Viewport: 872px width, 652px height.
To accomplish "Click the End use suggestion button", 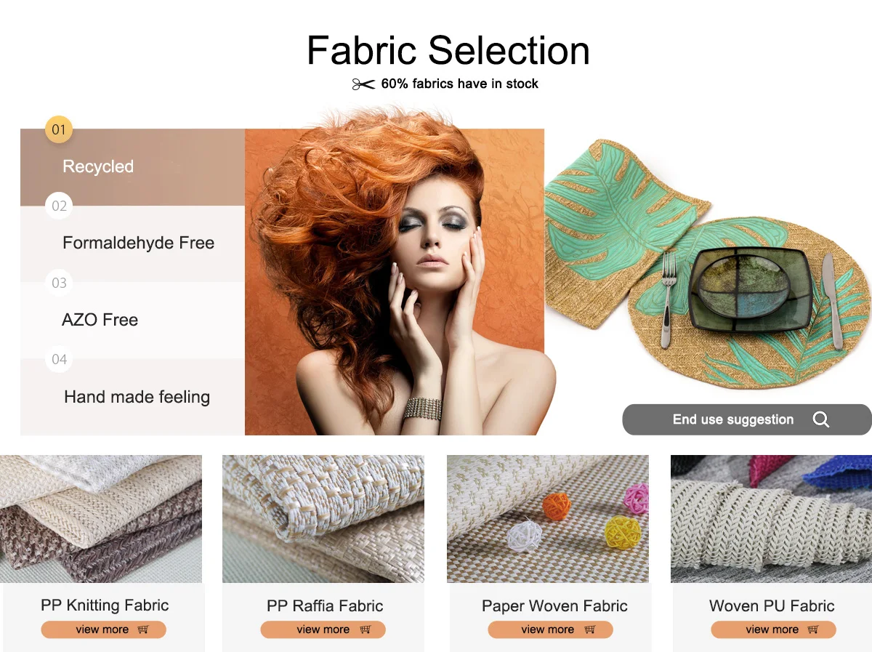I will (747, 419).
